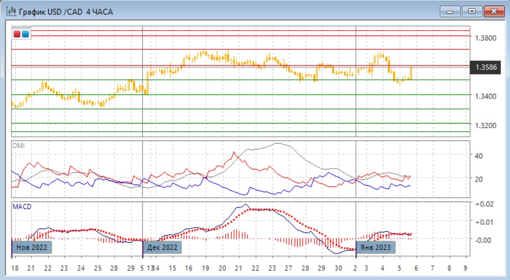Click date 9 on the time axis
Viewport: 510px width, 280px height.
coord(465,268)
